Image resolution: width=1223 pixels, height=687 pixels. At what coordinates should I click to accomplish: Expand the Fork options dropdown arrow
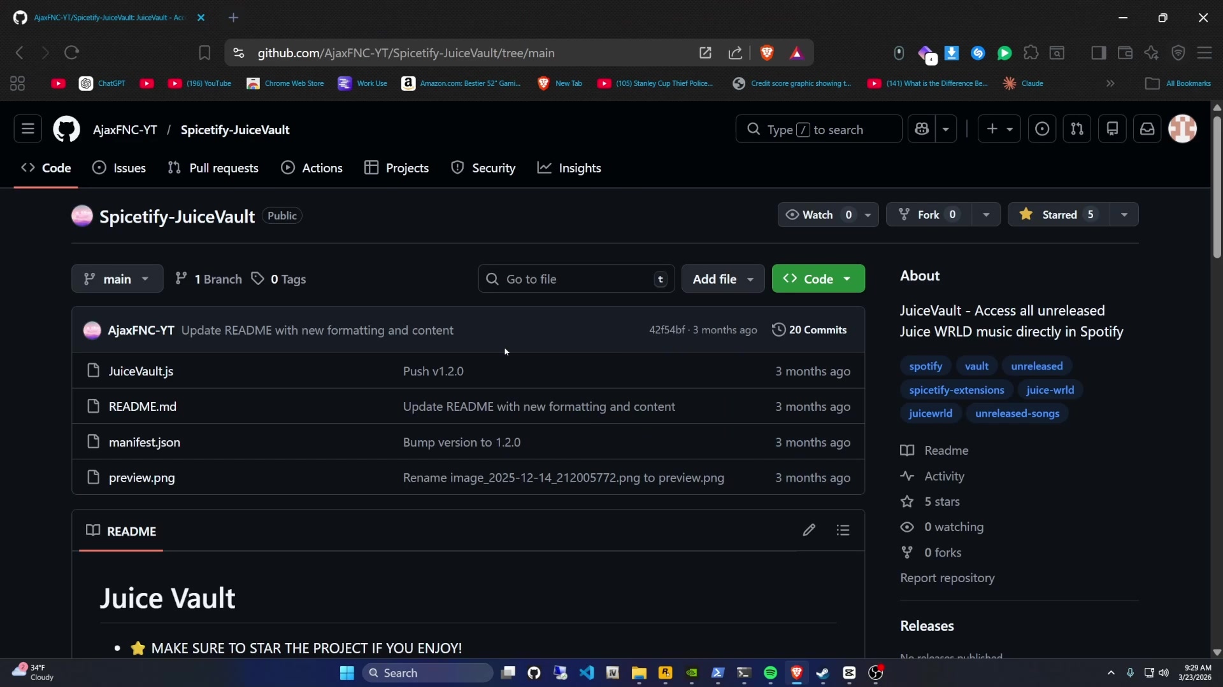pos(986,215)
